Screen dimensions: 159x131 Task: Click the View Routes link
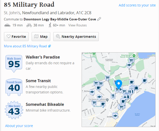[78, 25]
